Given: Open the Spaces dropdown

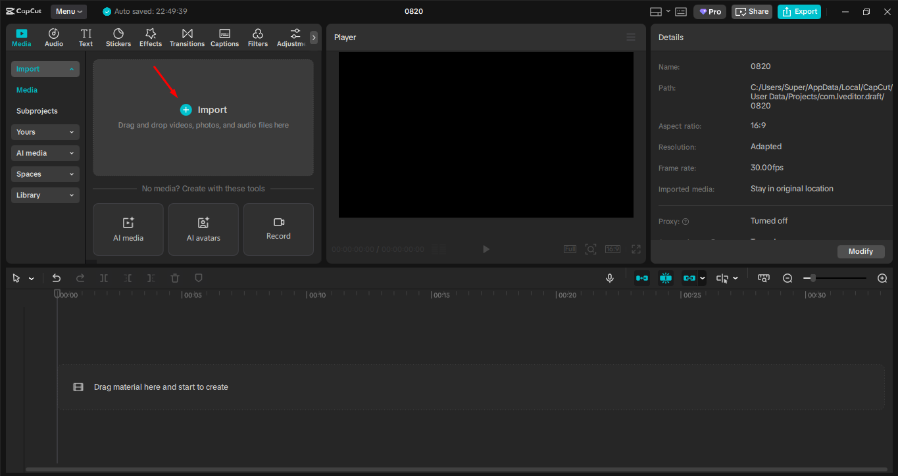Looking at the screenshot, I should click(x=45, y=174).
